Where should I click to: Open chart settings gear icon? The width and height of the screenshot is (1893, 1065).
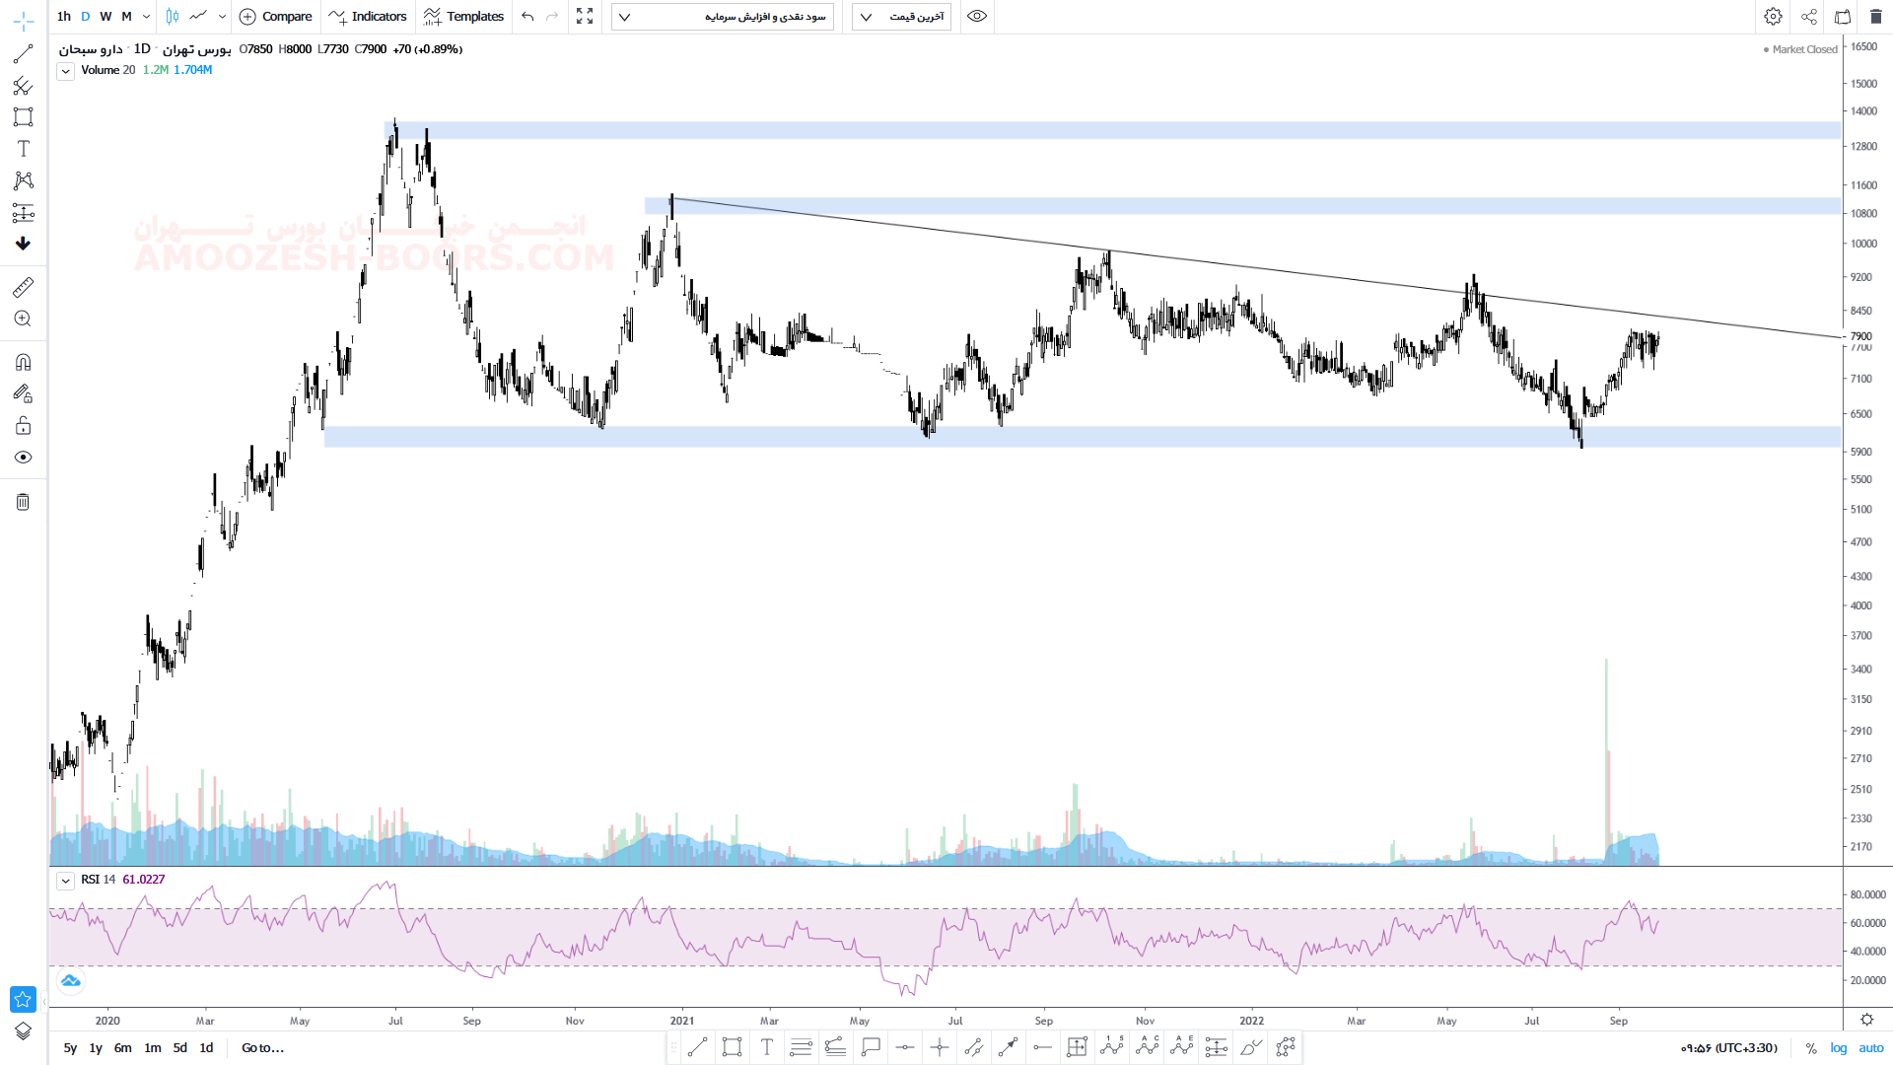[1773, 17]
